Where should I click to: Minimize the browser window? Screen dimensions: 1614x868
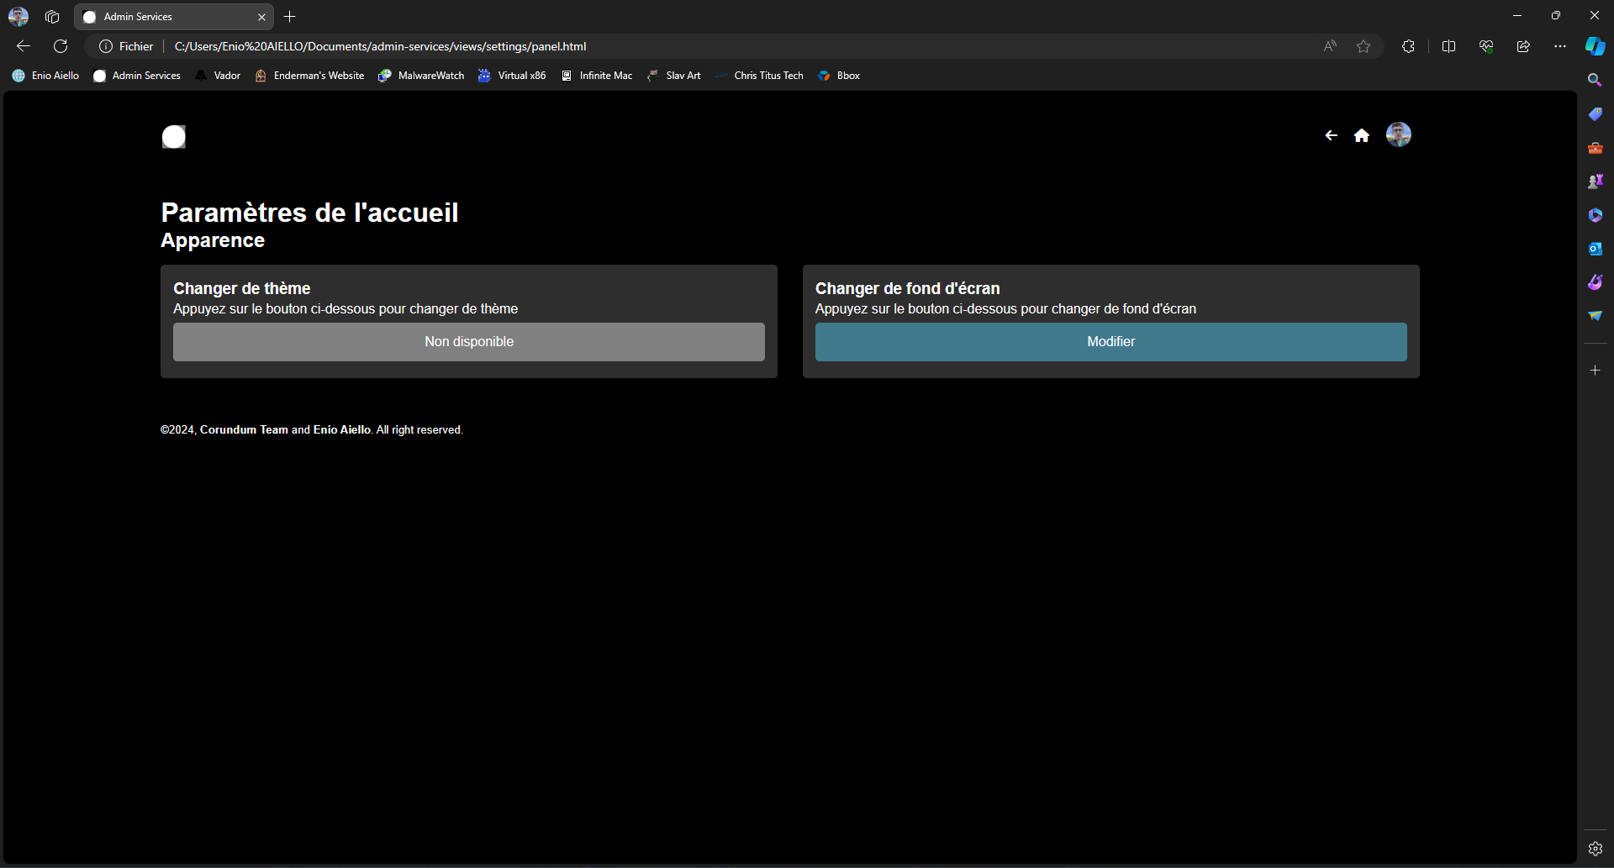click(1517, 15)
